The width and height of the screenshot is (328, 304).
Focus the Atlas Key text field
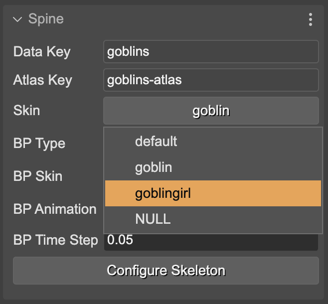pyautogui.click(x=210, y=80)
